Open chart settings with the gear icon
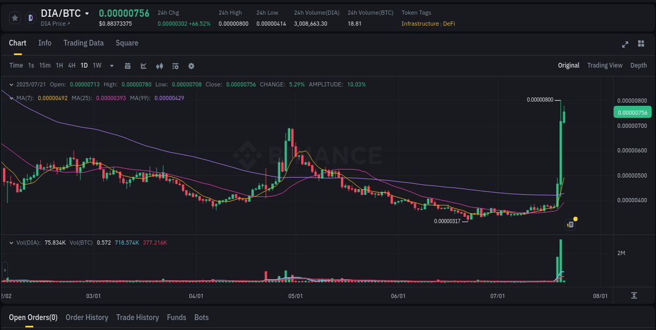Image resolution: width=656 pixels, height=330 pixels. (191, 66)
